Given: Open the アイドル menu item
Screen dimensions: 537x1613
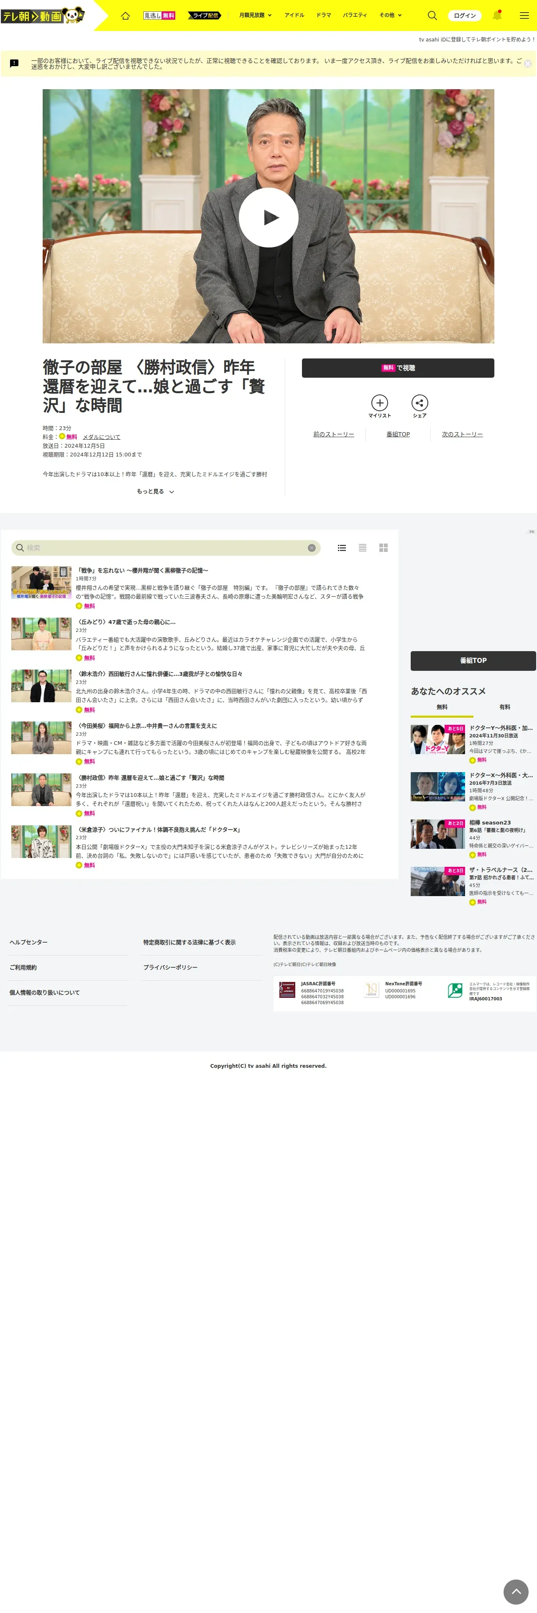Looking at the screenshot, I should (294, 15).
